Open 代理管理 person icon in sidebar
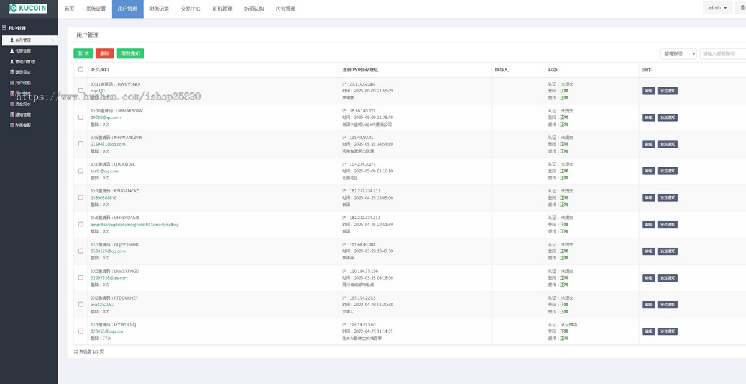The height and width of the screenshot is (384, 746). pyautogui.click(x=12, y=51)
